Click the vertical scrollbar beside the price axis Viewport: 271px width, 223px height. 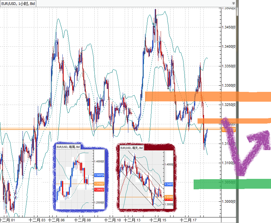click(x=237, y=111)
